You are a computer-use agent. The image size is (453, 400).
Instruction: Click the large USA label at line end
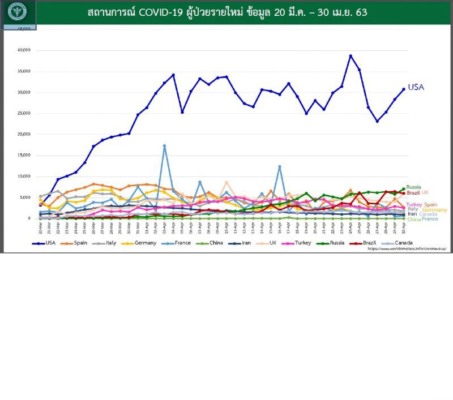tap(416, 87)
